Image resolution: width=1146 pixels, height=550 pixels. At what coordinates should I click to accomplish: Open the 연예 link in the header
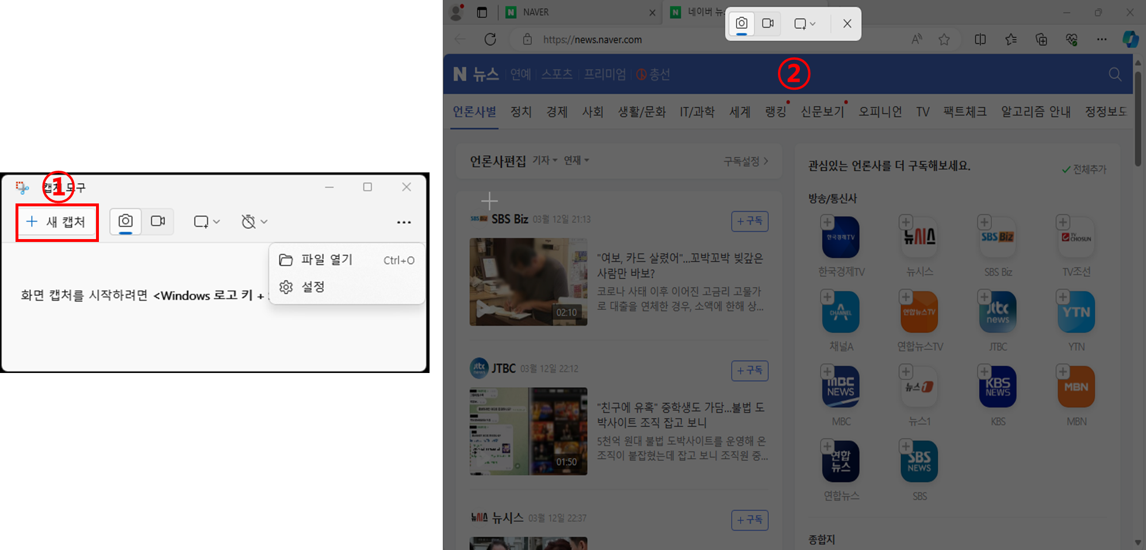(x=520, y=74)
